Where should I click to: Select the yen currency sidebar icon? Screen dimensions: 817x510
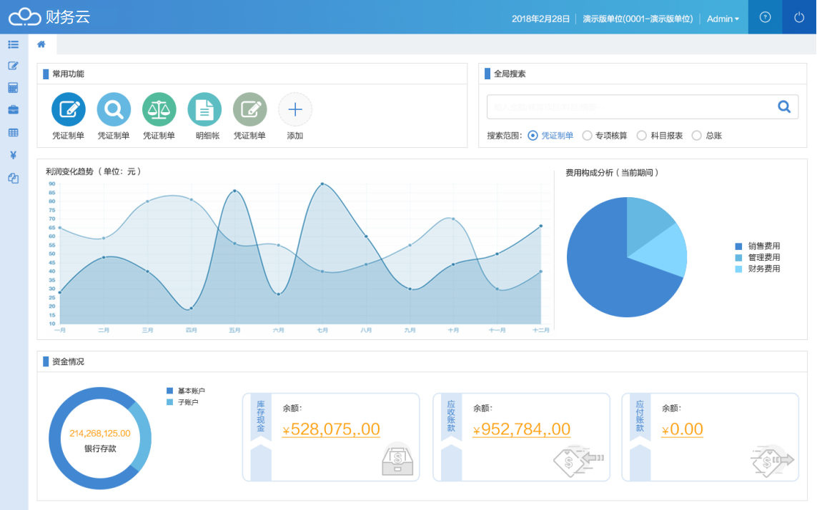pyautogui.click(x=13, y=155)
